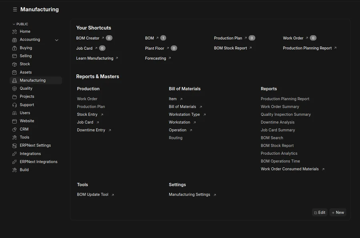This screenshot has width=360, height=238.
Task: Click the Buying sidebar icon
Action: pyautogui.click(x=14, y=48)
